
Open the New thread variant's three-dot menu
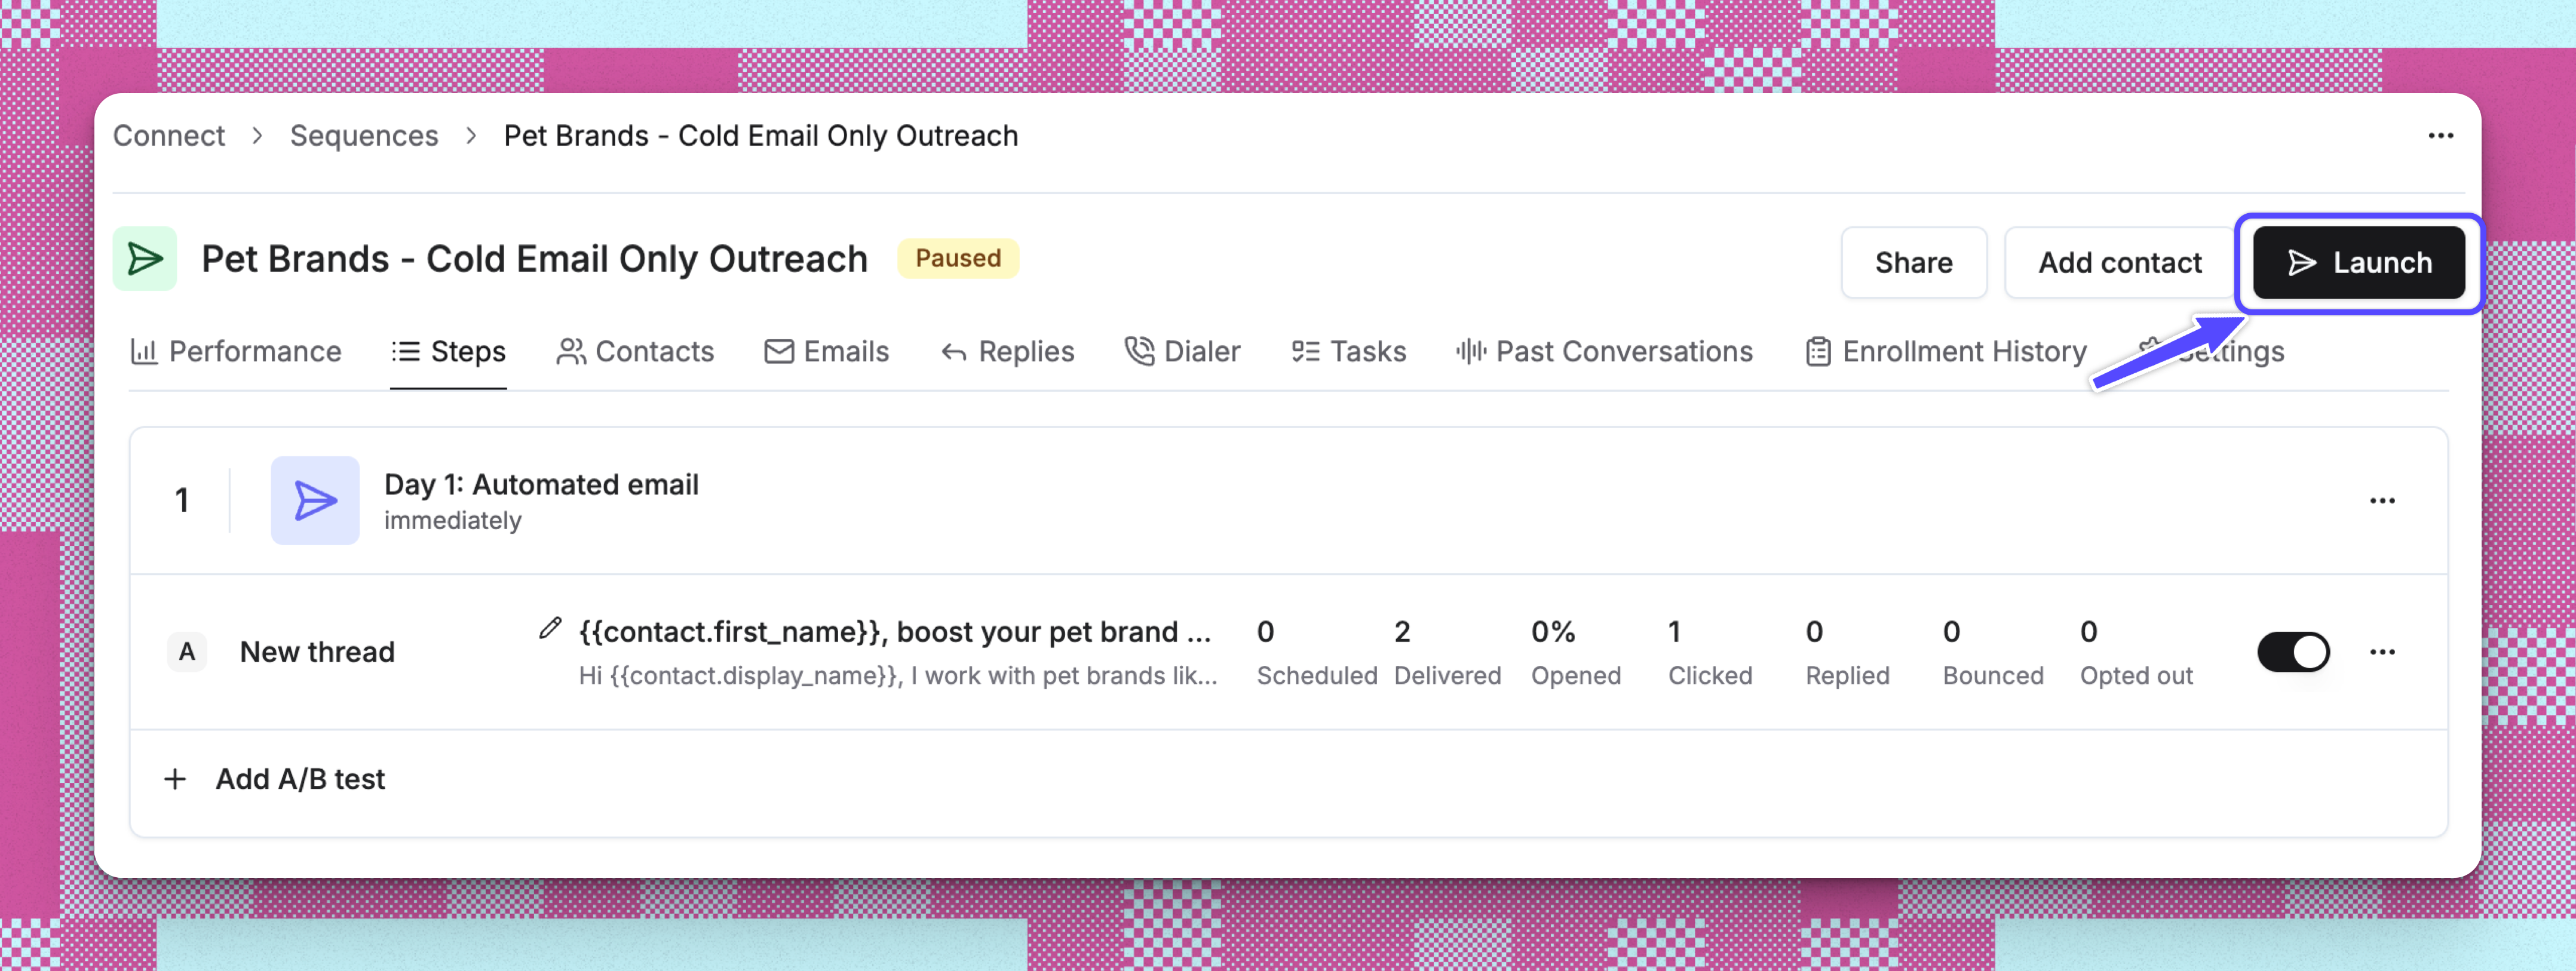point(2382,652)
